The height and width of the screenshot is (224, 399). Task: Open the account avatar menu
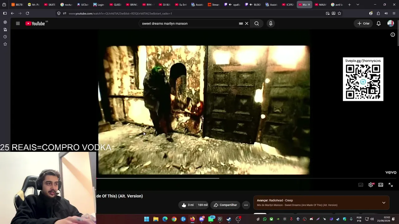pos(391,23)
